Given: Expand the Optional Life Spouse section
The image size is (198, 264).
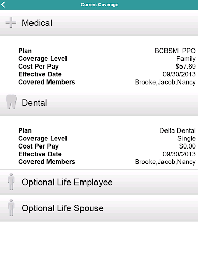Looking at the screenshot, I should pos(99,208).
